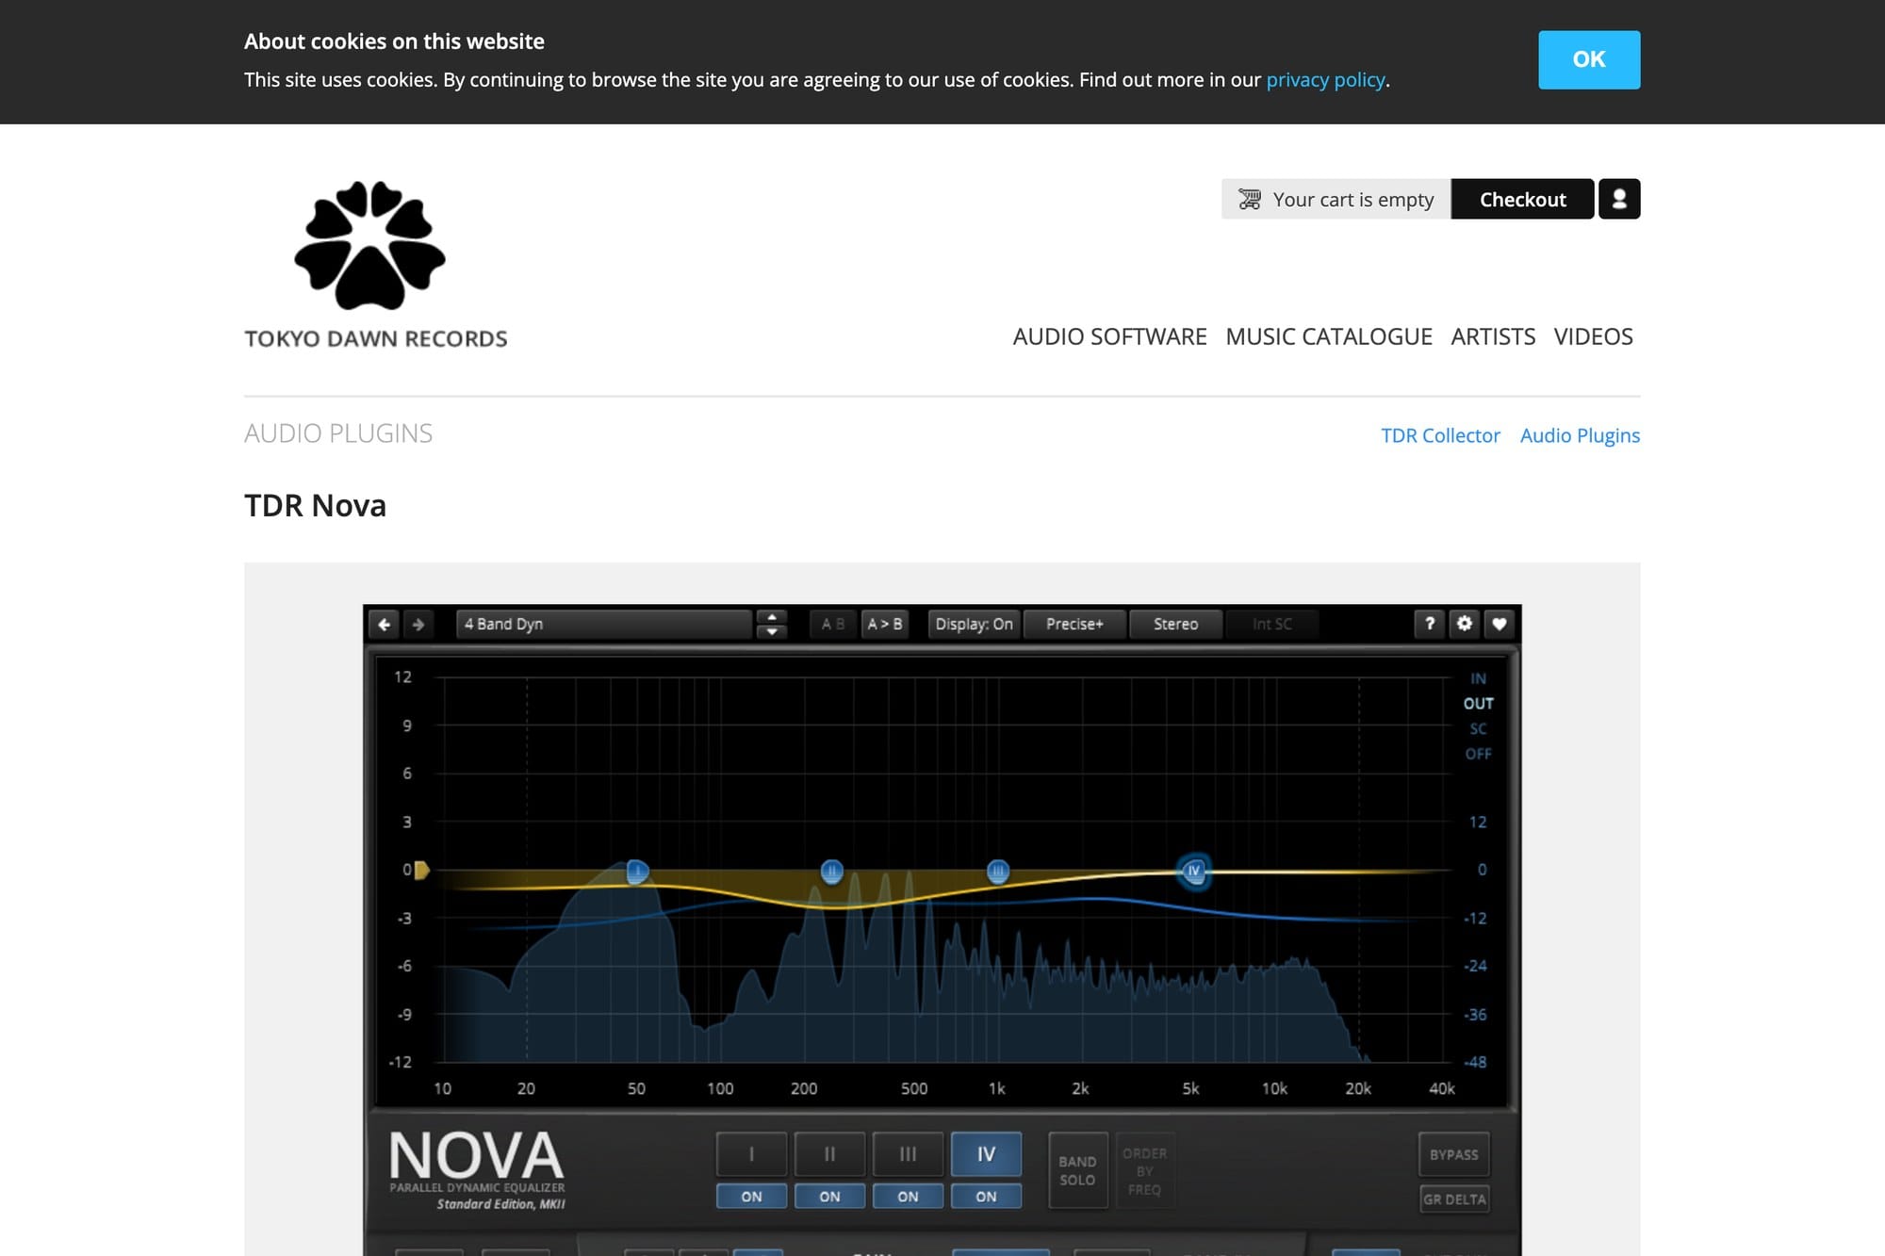Open the privacy policy link
Viewport: 1885px width, 1256px height.
[1325, 80]
